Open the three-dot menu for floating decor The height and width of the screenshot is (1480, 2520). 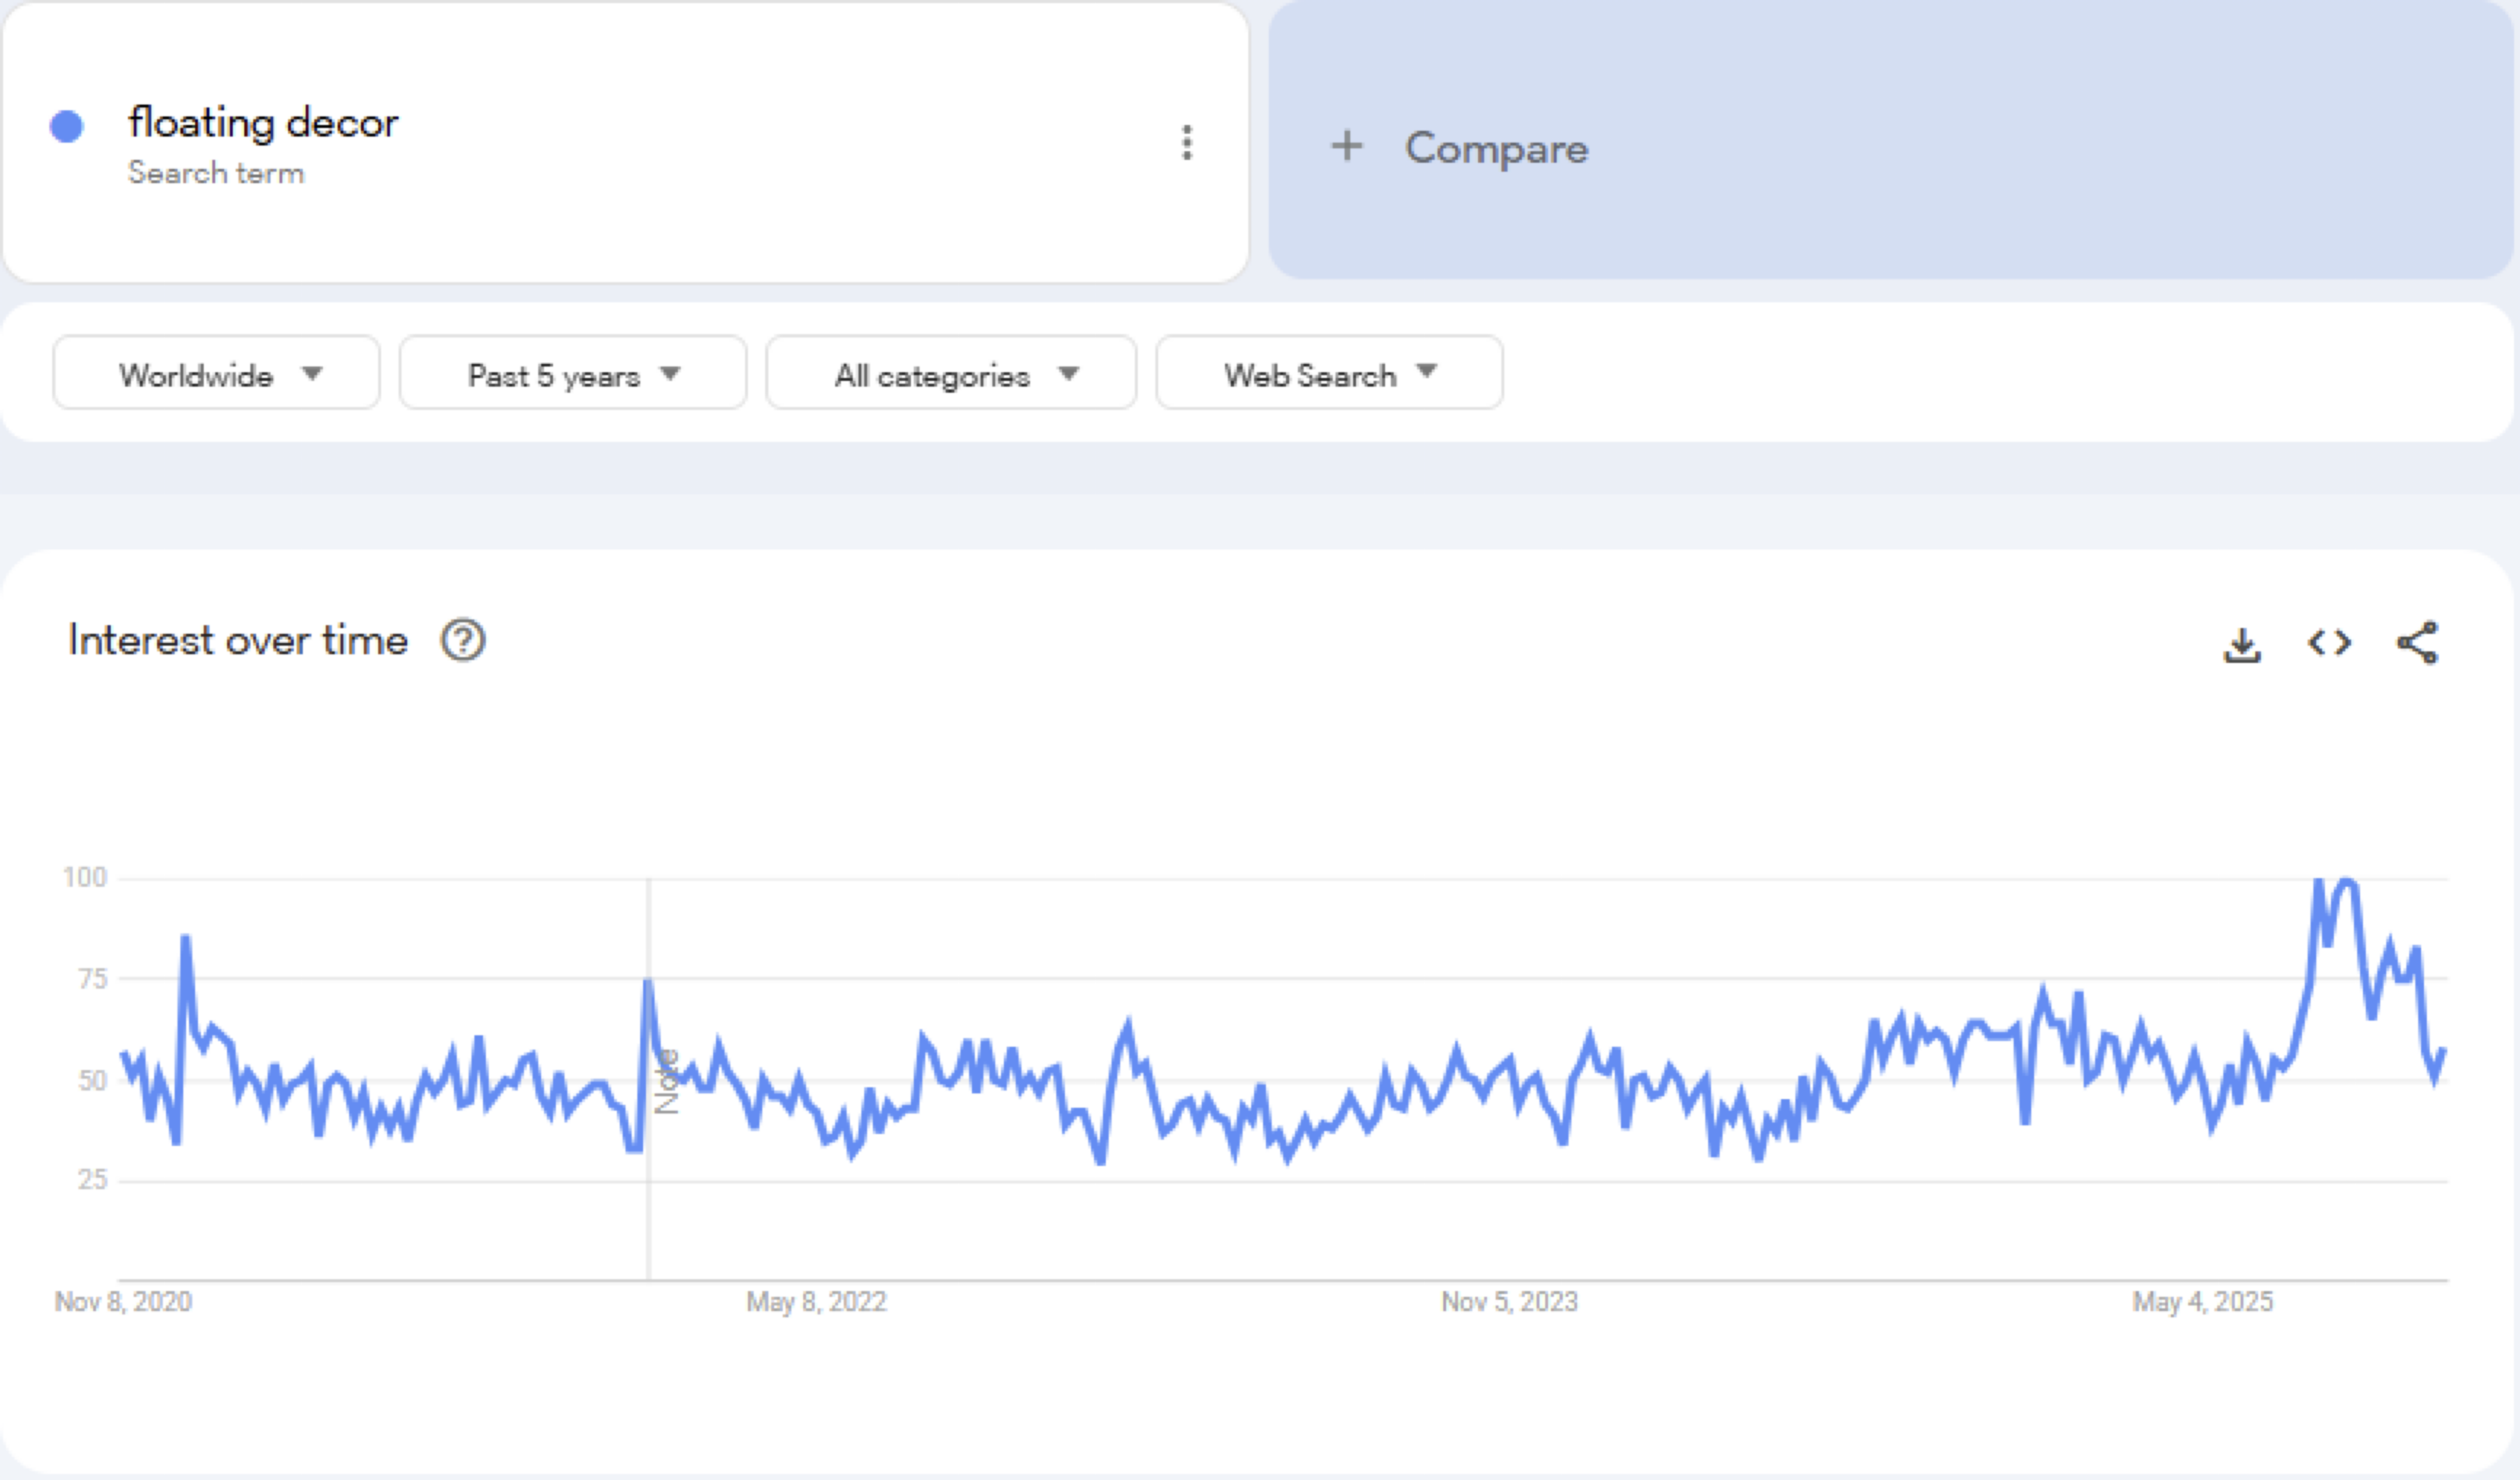click(1187, 143)
